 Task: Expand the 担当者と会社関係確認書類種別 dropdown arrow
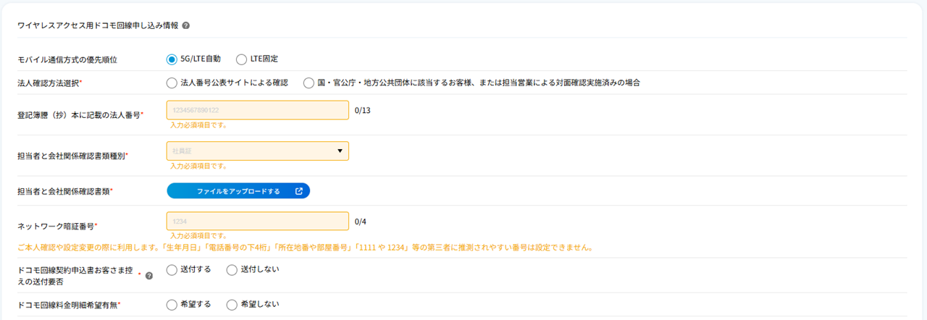(x=340, y=151)
